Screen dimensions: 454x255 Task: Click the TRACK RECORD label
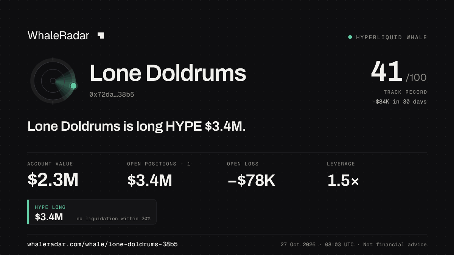405,92
